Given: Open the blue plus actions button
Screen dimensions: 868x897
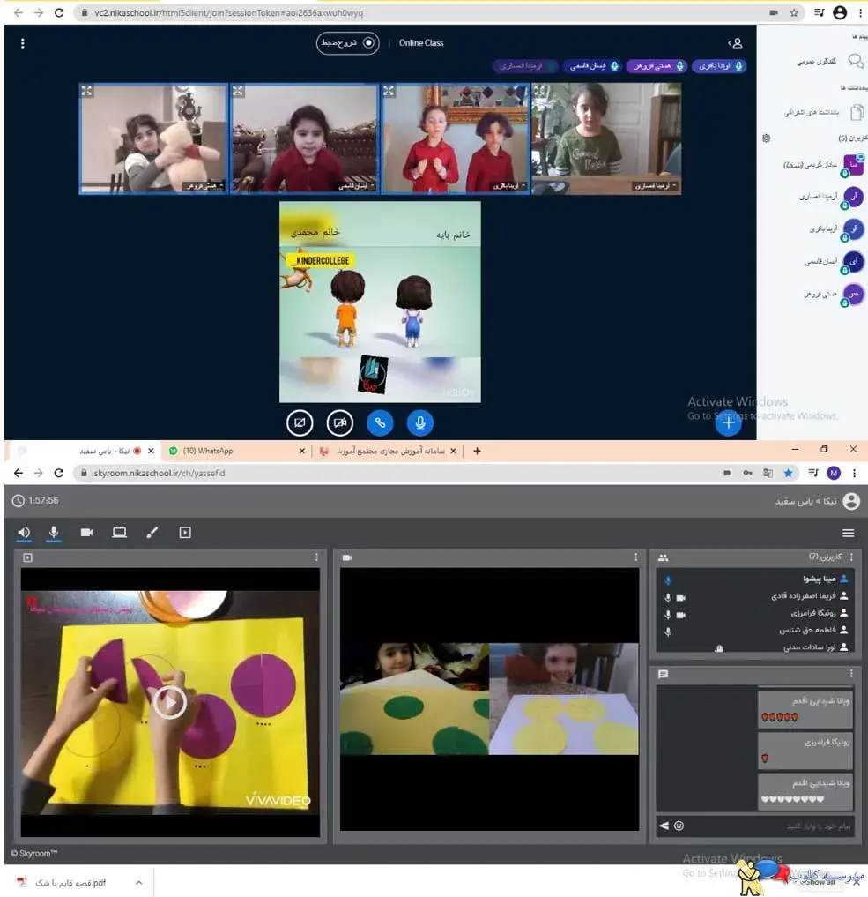Looking at the screenshot, I should pos(728,423).
